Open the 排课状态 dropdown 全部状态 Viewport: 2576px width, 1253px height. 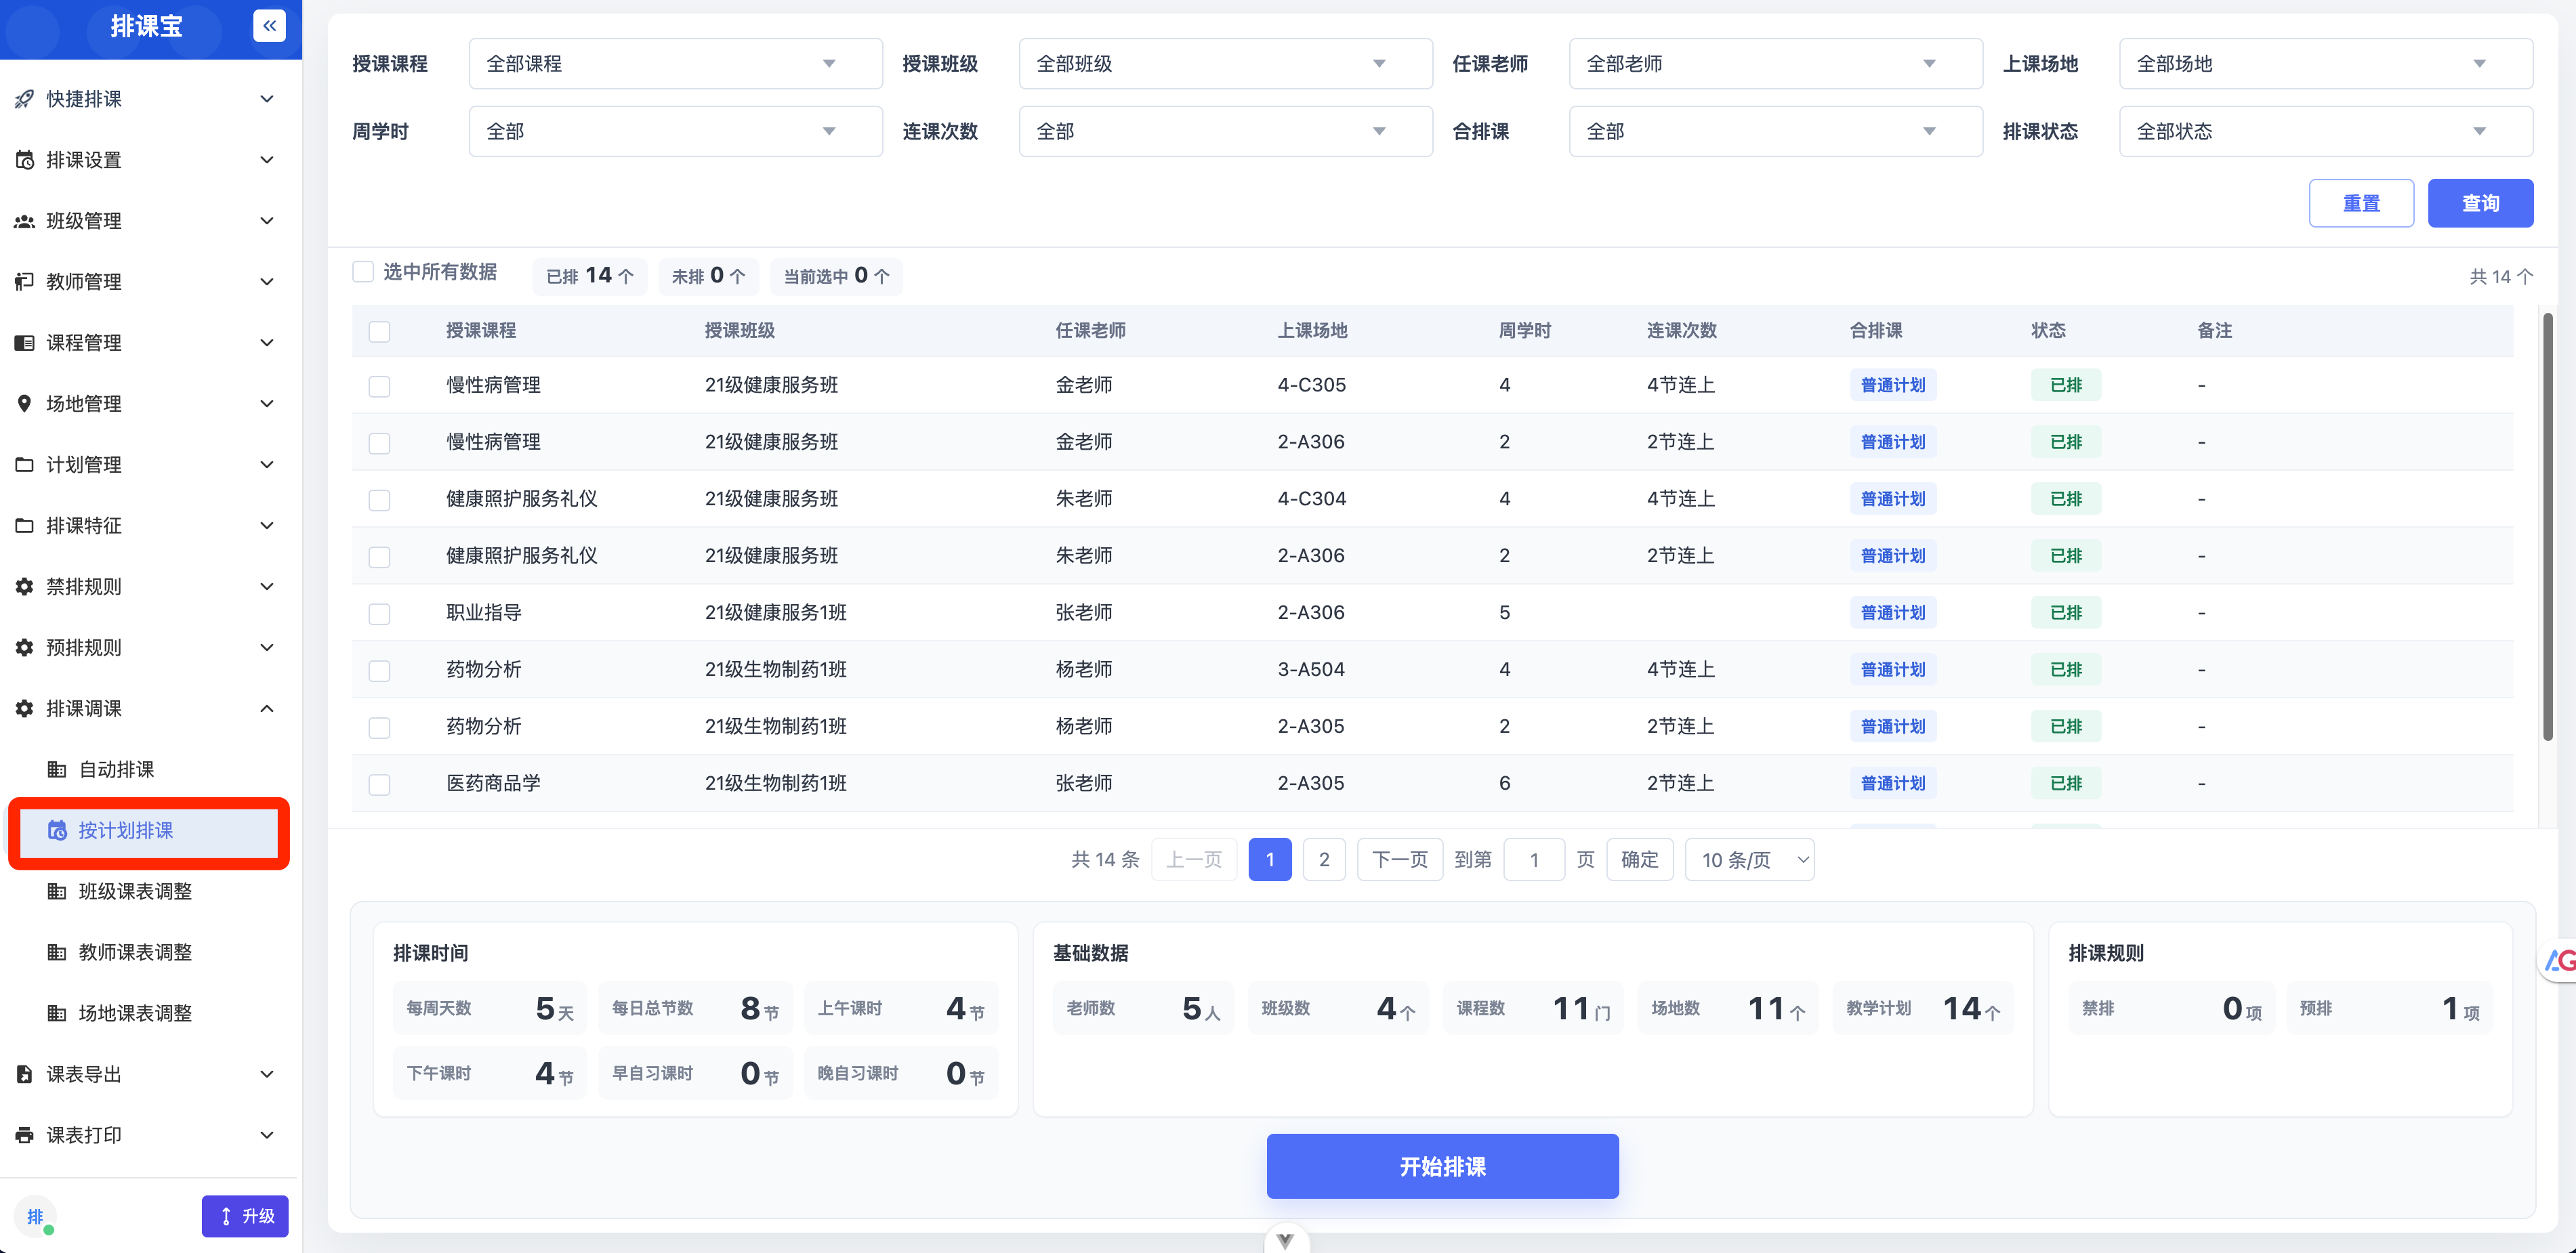pos(2325,132)
